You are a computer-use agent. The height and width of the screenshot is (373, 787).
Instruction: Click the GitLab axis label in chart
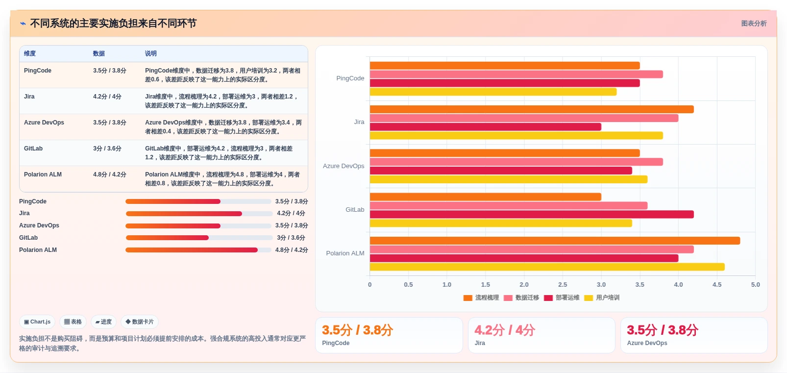click(x=355, y=210)
